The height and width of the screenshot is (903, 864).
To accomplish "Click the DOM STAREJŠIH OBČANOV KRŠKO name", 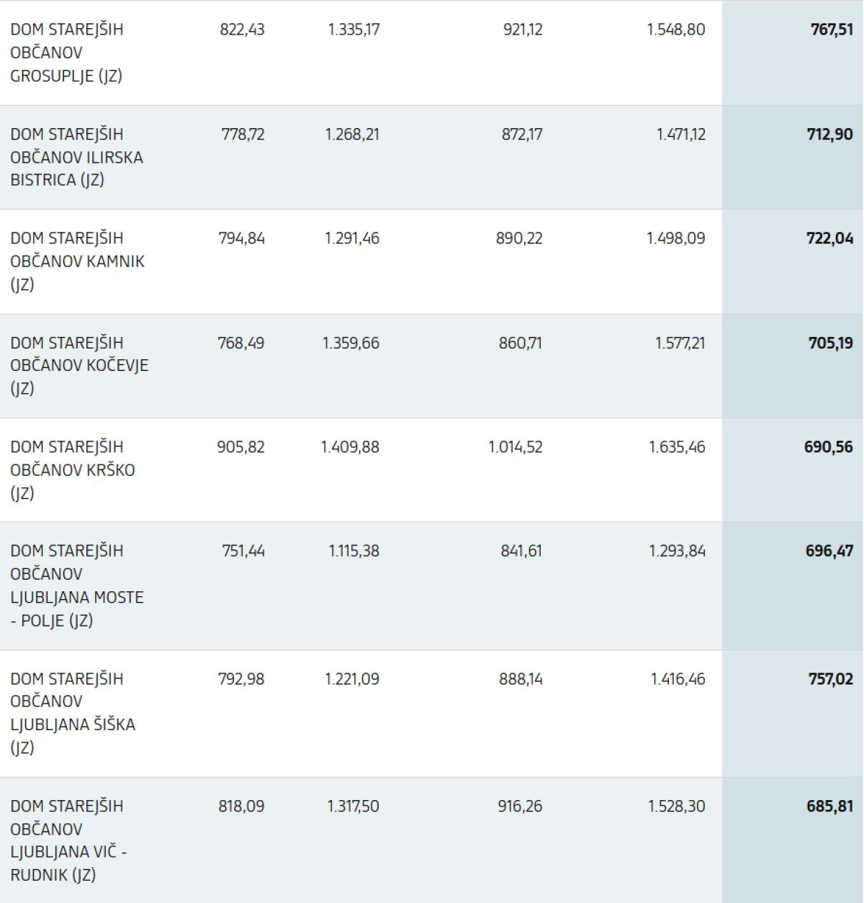I will [x=73, y=470].
